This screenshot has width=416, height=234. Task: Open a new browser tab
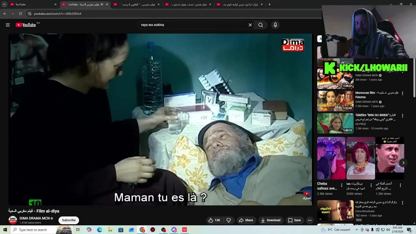point(269,5)
